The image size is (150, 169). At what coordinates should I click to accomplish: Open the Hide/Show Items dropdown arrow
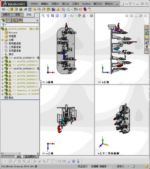click(x=76, y=16)
